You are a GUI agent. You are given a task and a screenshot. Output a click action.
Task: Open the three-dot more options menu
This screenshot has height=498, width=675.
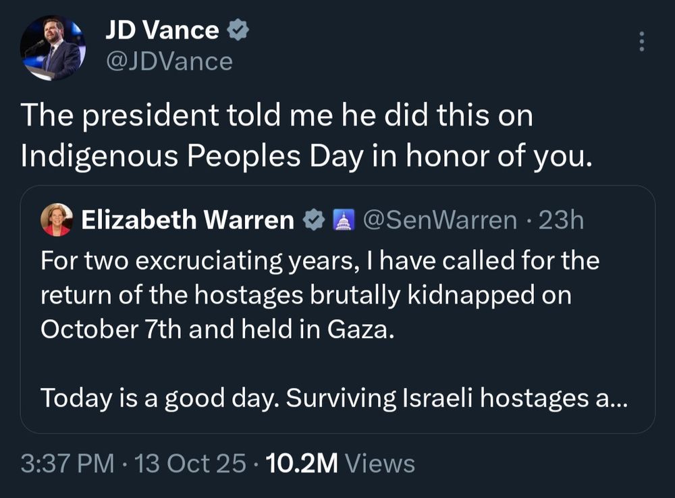641,42
